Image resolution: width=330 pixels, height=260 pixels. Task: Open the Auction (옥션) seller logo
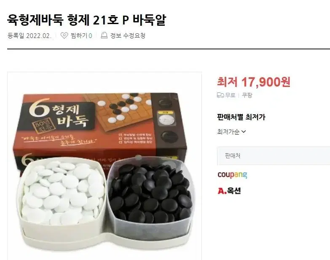229,191
